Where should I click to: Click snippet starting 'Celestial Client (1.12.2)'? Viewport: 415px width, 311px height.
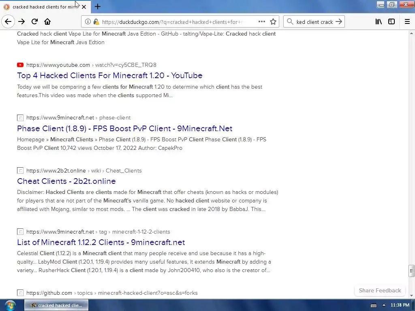[x=144, y=262]
